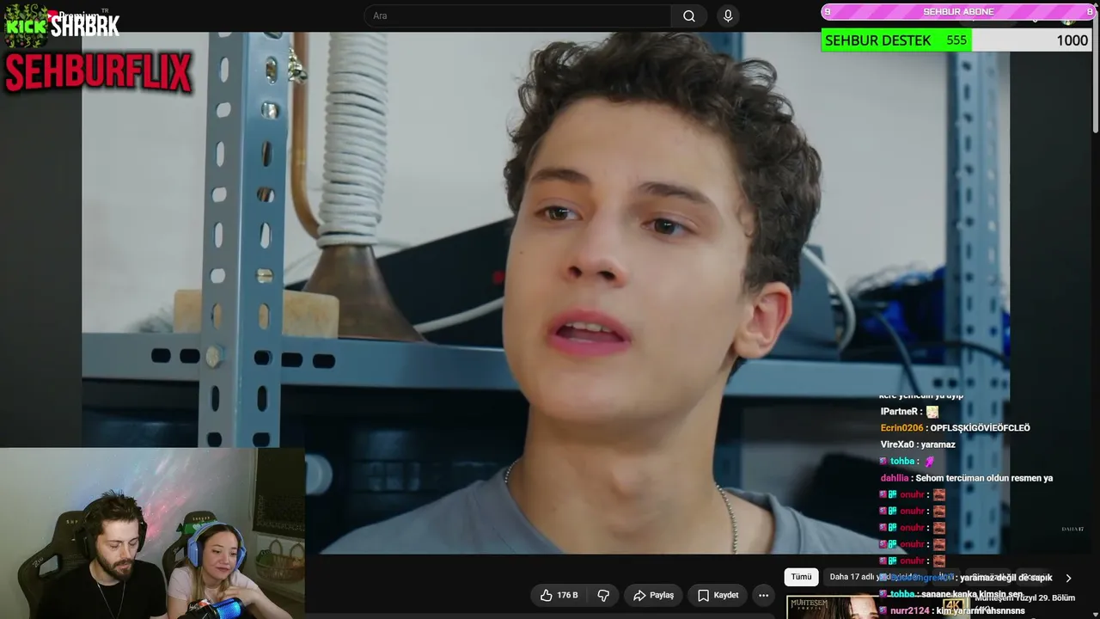The width and height of the screenshot is (1100, 619).
Task: Show more filter chips with right chevron
Action: point(1068,578)
